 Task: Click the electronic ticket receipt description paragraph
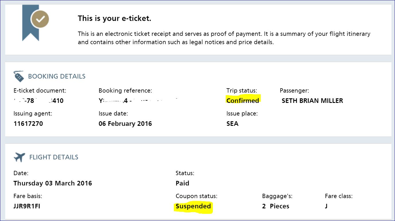click(224, 38)
